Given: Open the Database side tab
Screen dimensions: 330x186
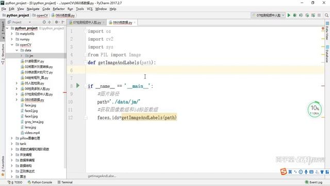Looking at the screenshot, I should click(x=327, y=54).
